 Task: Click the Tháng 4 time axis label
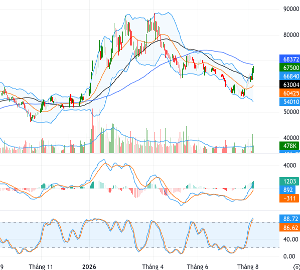coord(153,266)
